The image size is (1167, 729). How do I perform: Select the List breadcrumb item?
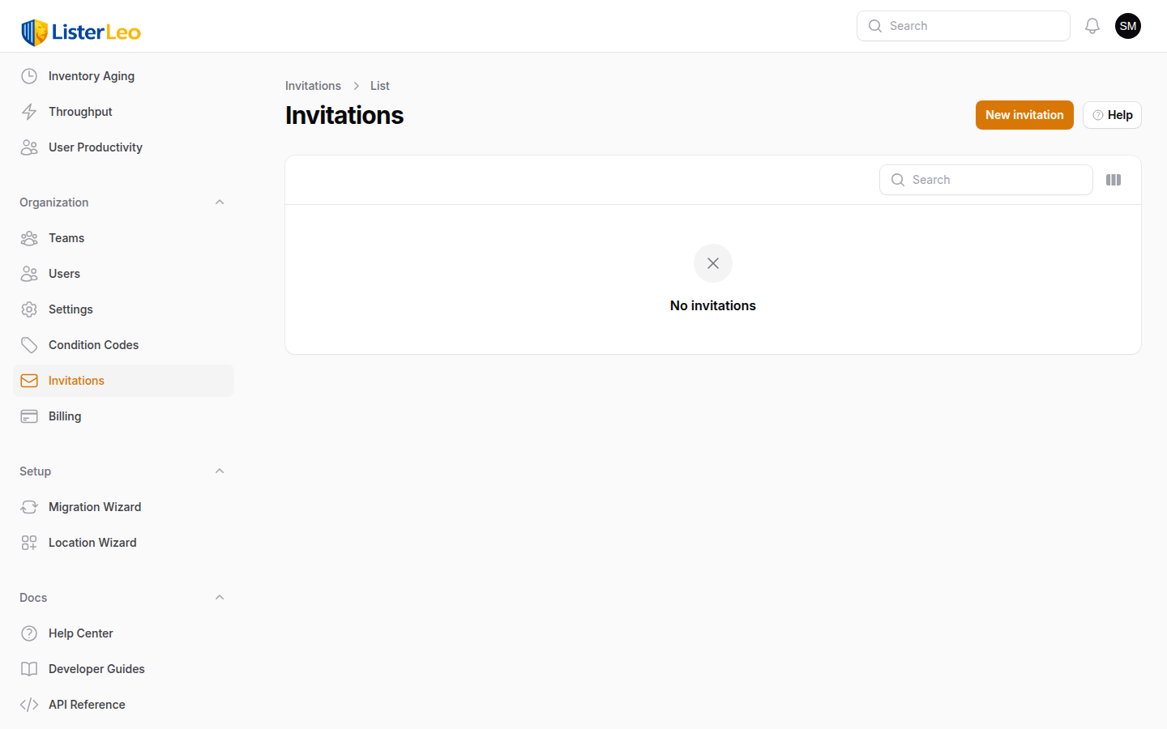[x=379, y=85]
